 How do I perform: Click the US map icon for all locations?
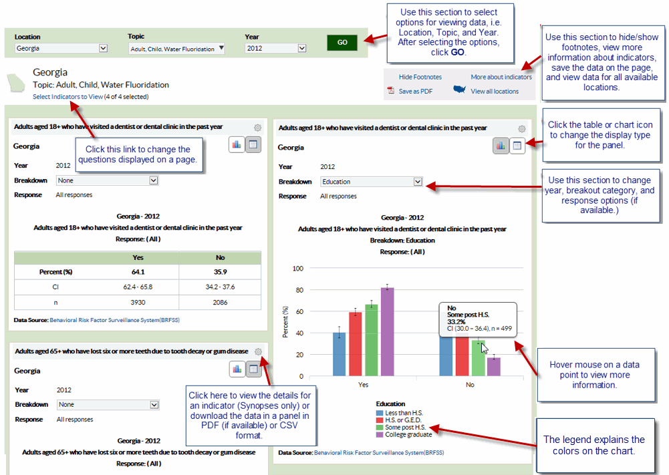tap(459, 90)
